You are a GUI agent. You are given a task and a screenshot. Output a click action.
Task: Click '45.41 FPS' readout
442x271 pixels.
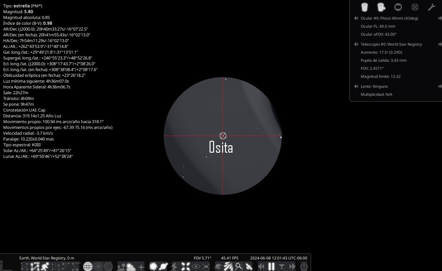coord(230,258)
